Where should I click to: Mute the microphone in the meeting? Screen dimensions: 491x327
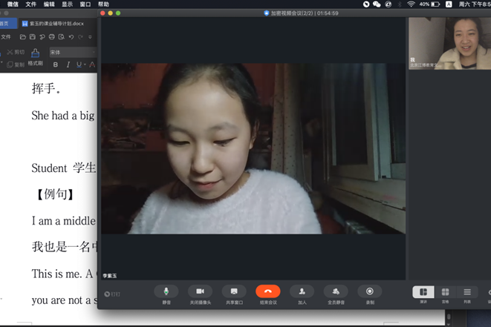[x=166, y=292]
